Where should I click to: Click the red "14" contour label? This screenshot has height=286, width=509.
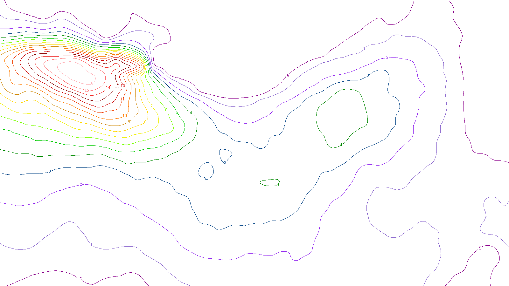(x=108, y=88)
